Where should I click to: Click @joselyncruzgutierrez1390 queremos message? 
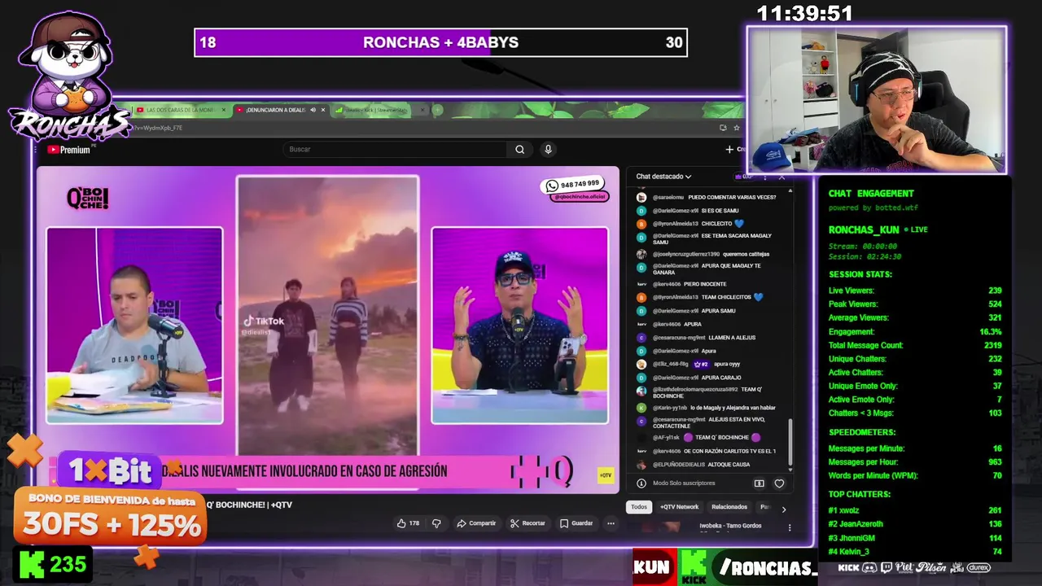click(x=703, y=254)
